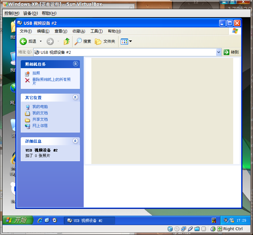This screenshot has height=235, width=253.
Task: Click the 网上邻居 network icon
Action: point(27,126)
